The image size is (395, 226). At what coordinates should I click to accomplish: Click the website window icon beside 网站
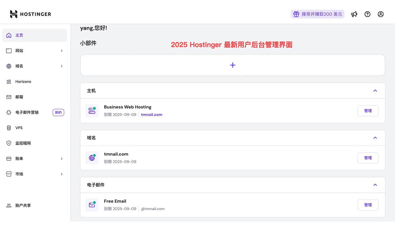pos(9,51)
